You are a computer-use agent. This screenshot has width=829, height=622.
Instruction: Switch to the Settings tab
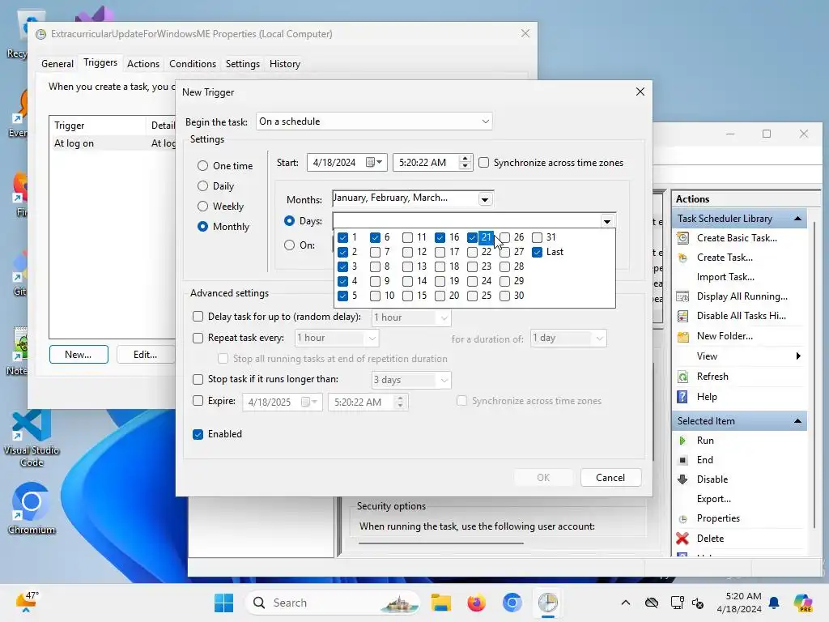coord(243,64)
